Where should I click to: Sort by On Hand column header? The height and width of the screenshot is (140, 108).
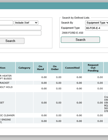[x=40, y=68]
